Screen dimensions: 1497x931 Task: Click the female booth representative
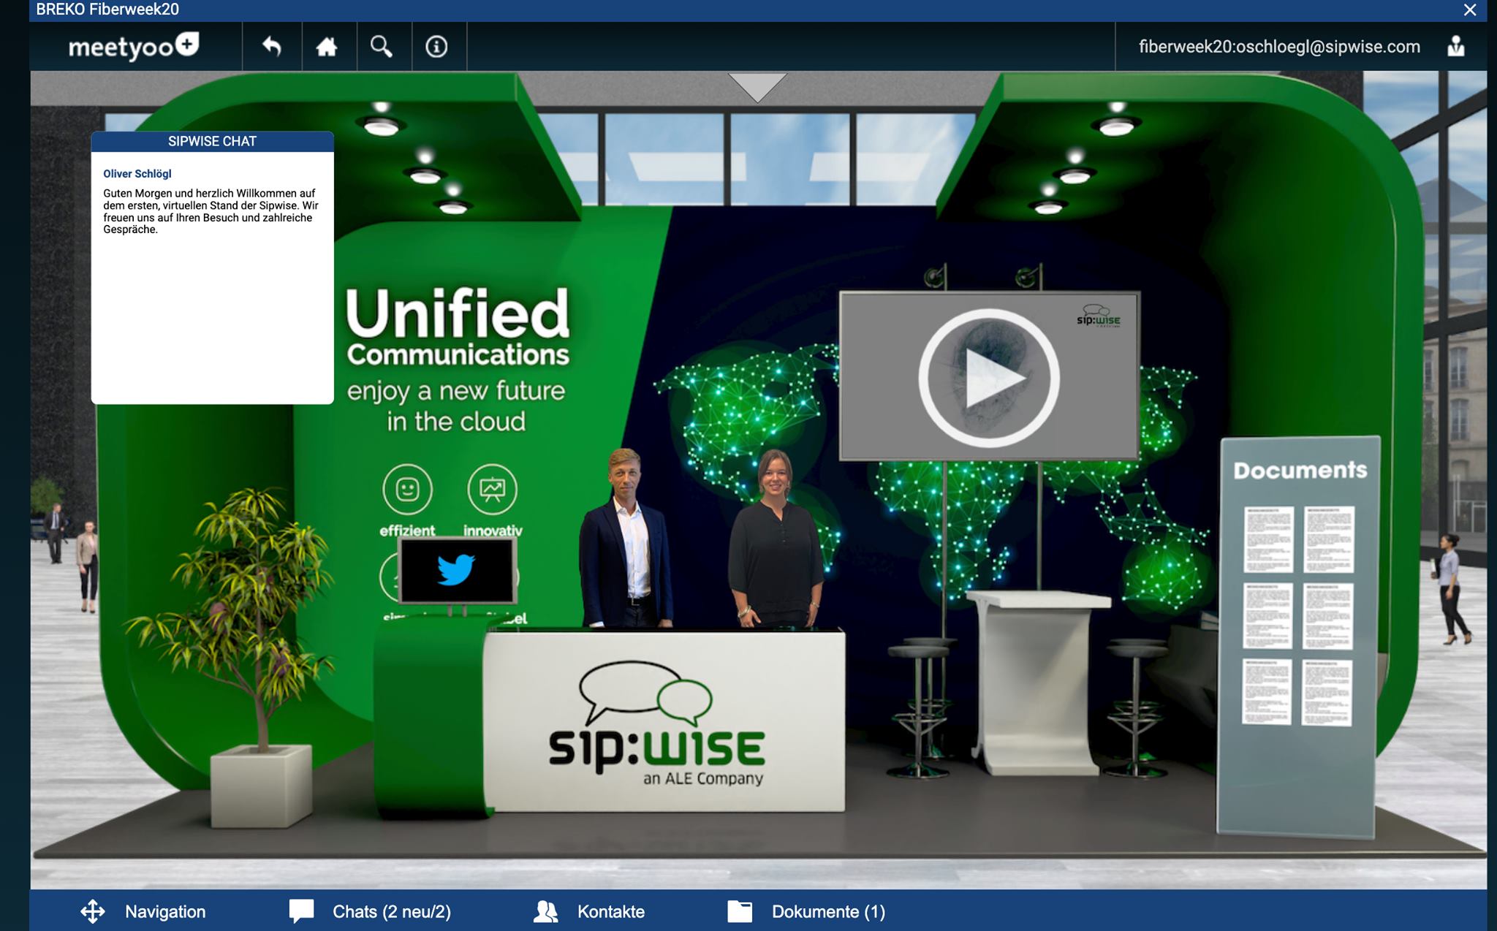[x=776, y=539]
